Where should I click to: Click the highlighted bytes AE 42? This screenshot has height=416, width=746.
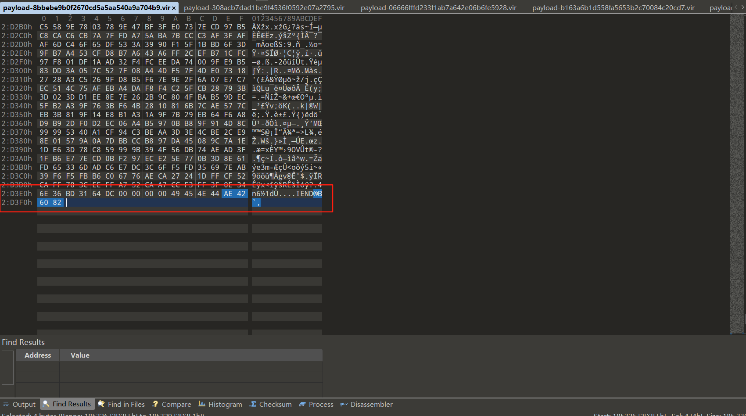[235, 194]
